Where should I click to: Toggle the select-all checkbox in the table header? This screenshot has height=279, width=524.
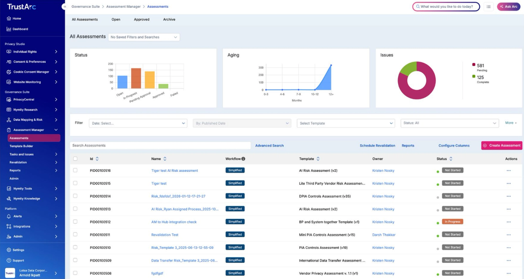coord(75,159)
